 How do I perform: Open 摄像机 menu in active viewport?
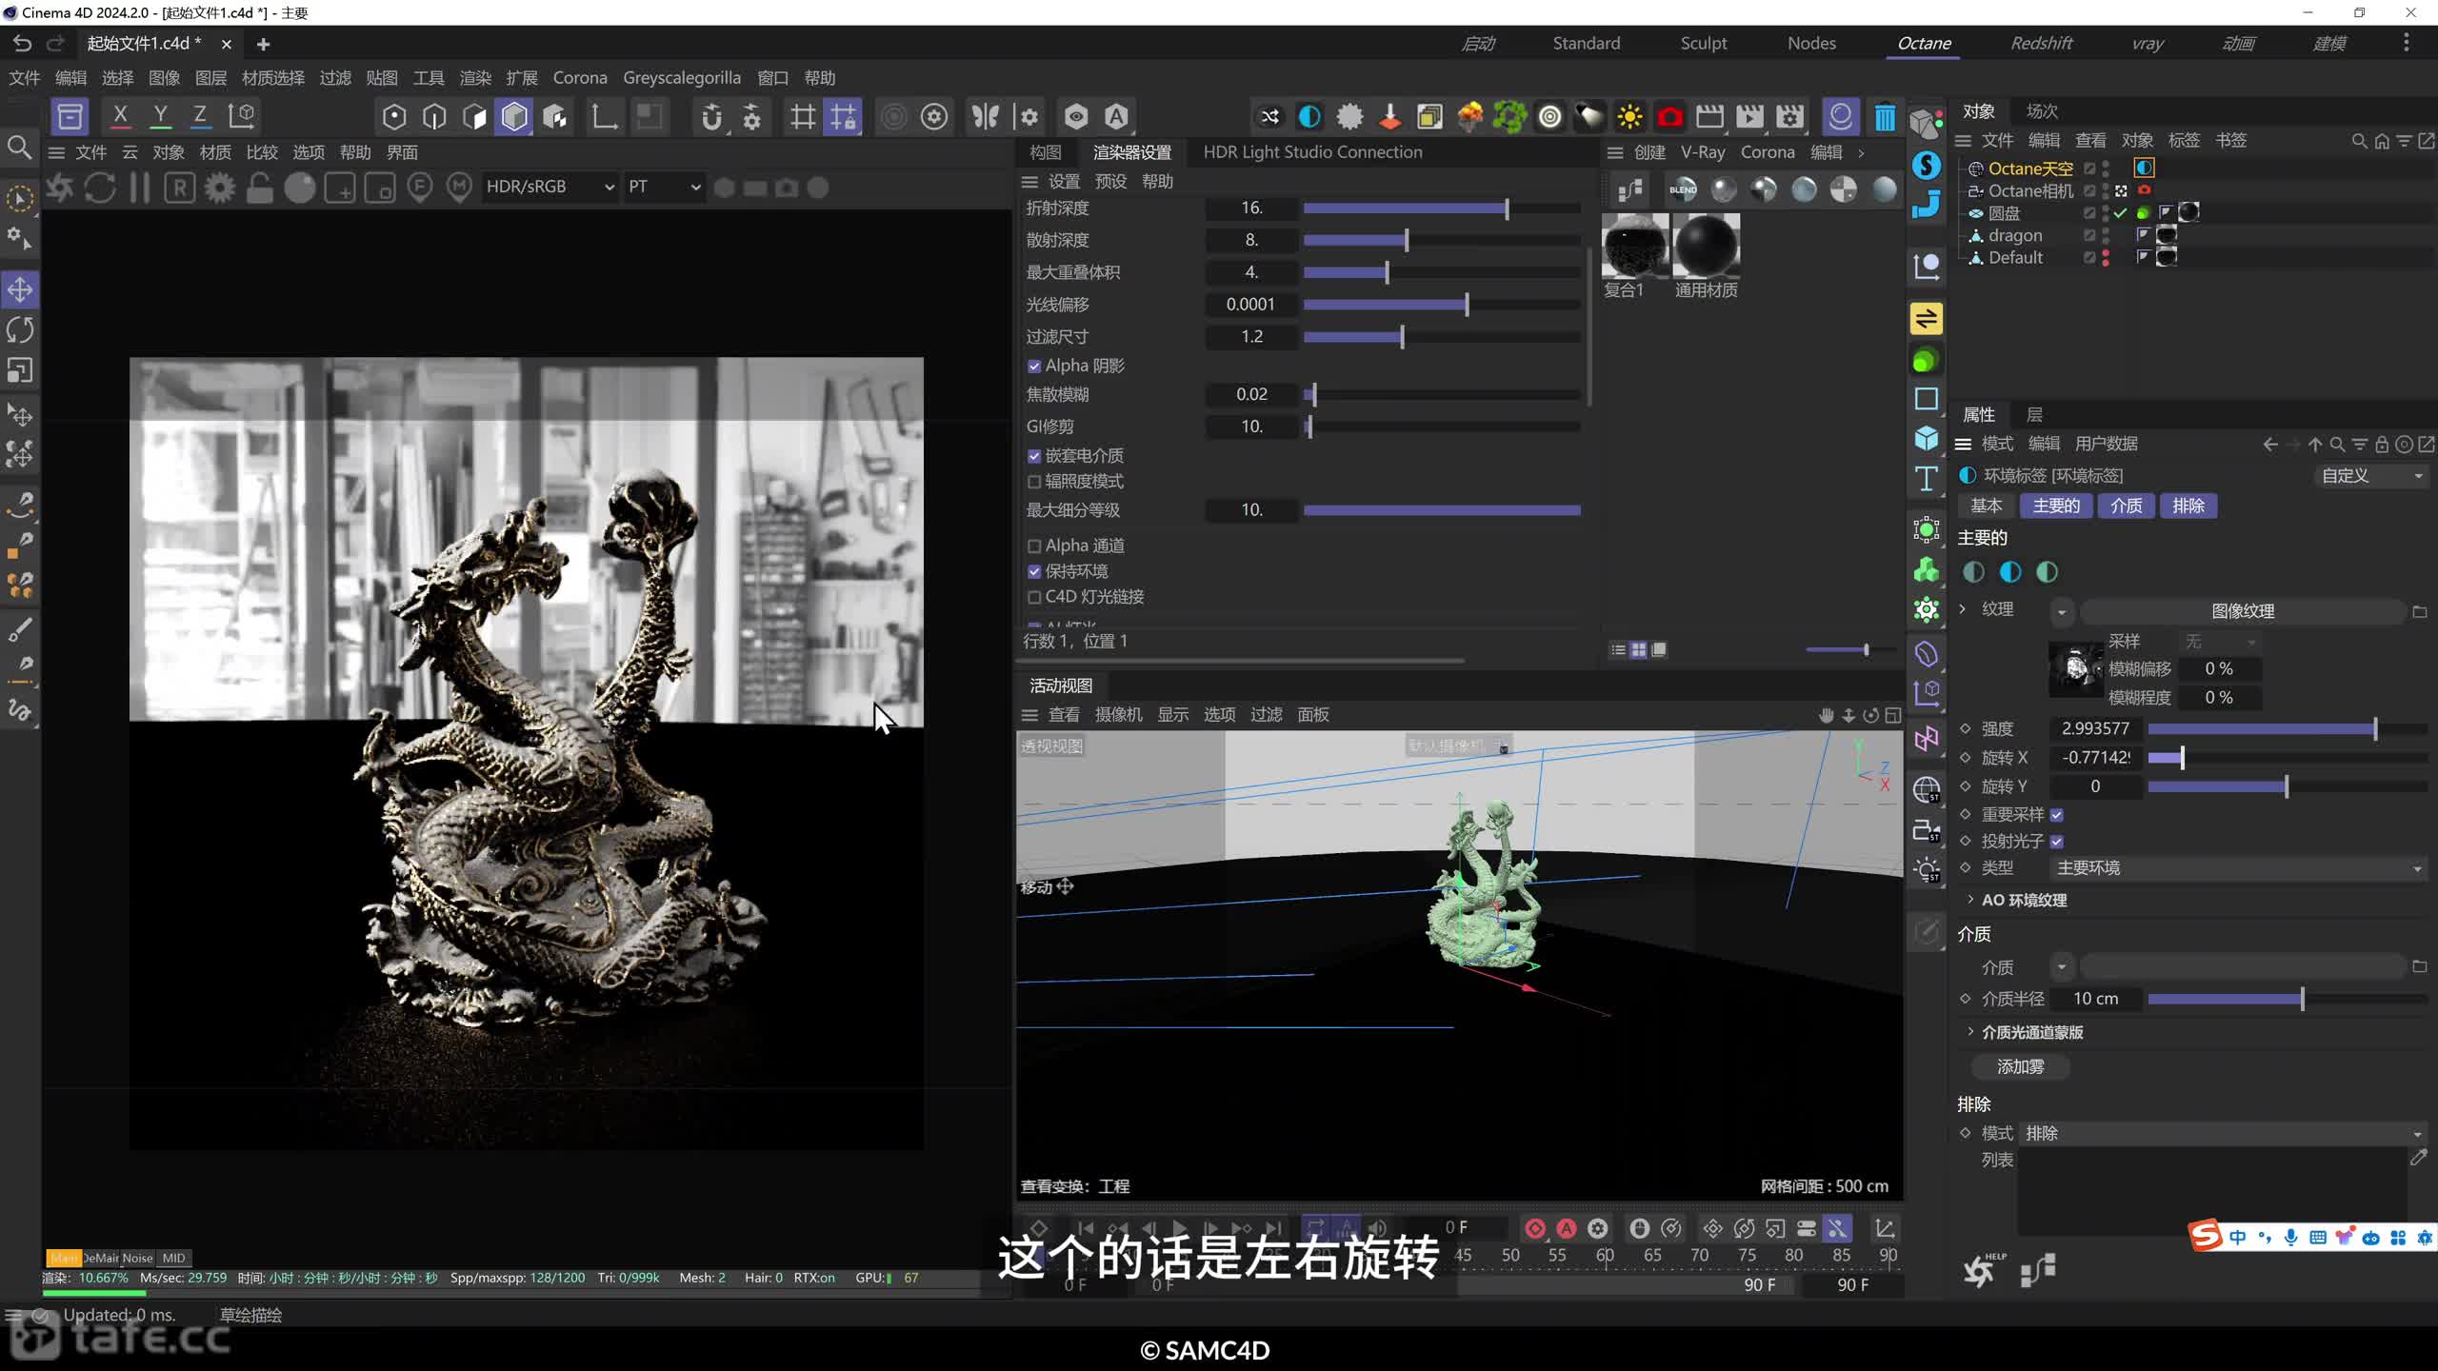pyautogui.click(x=1118, y=715)
